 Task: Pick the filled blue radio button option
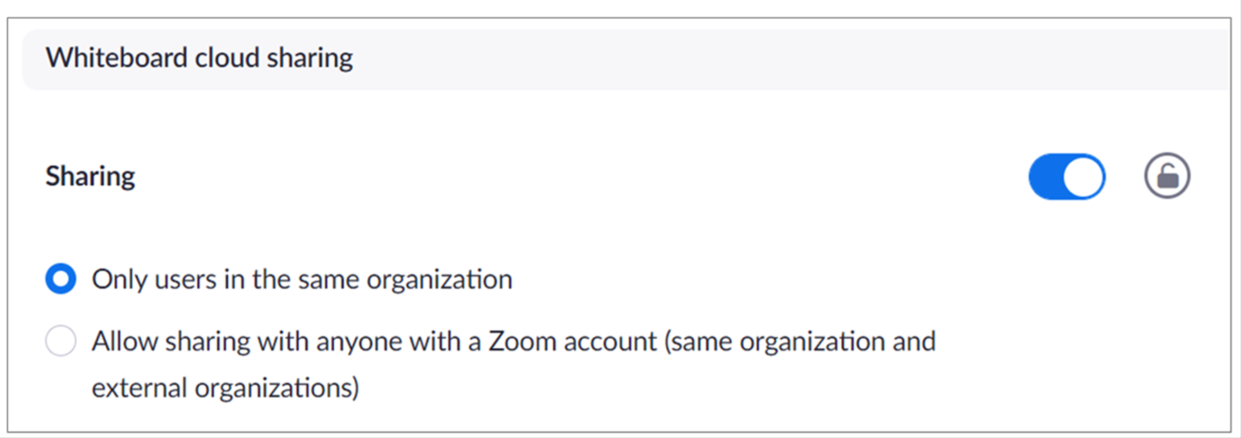(61, 279)
